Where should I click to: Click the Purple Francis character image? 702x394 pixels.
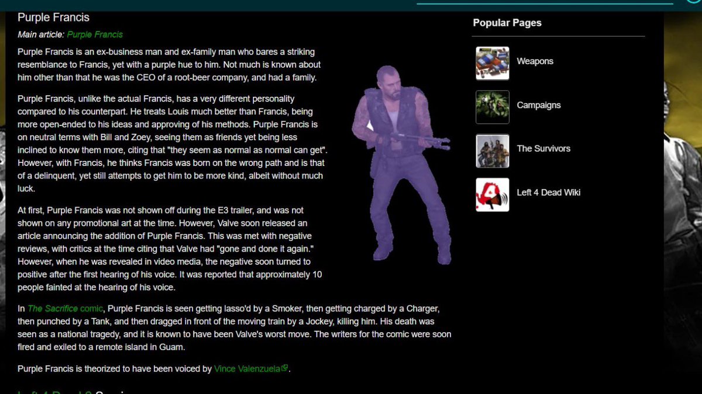401,165
